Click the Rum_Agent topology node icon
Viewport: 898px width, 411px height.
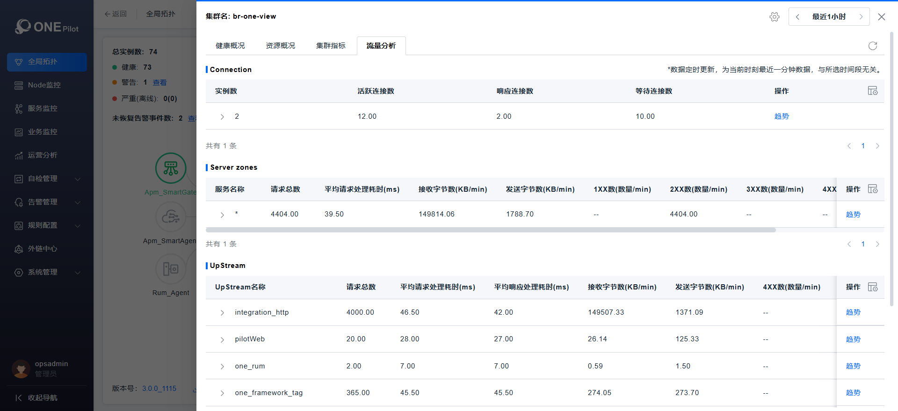pyautogui.click(x=171, y=269)
